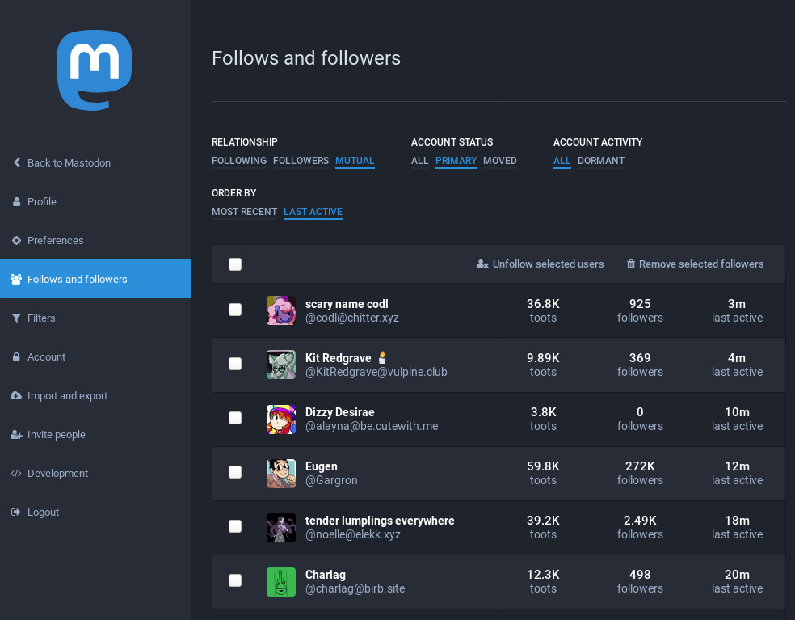Order results by MOST RECENT
The width and height of the screenshot is (795, 620).
pos(244,212)
